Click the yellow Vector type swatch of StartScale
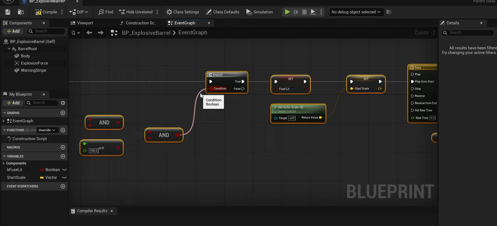 click(42, 178)
